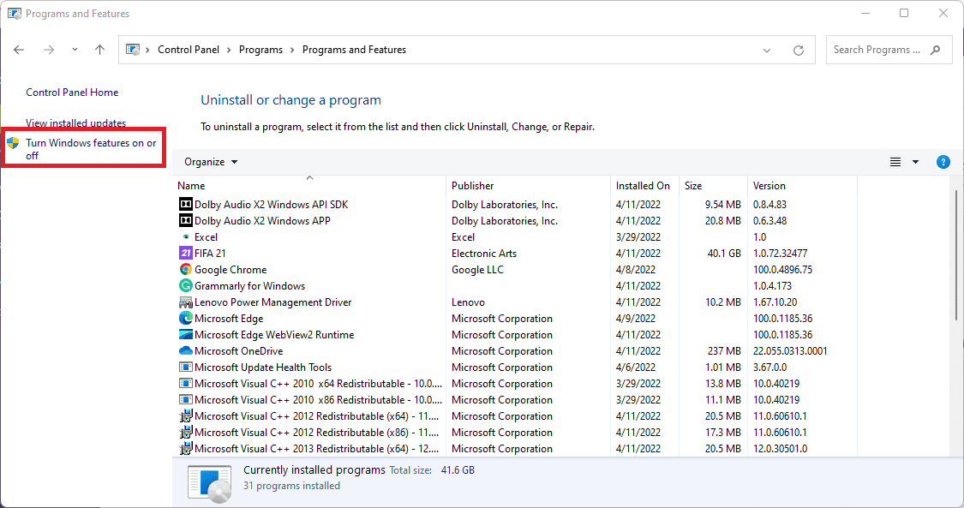This screenshot has width=964, height=508.
Task: Click Visual C++ 2012 (x64) Redistributable icon
Action: point(185,415)
